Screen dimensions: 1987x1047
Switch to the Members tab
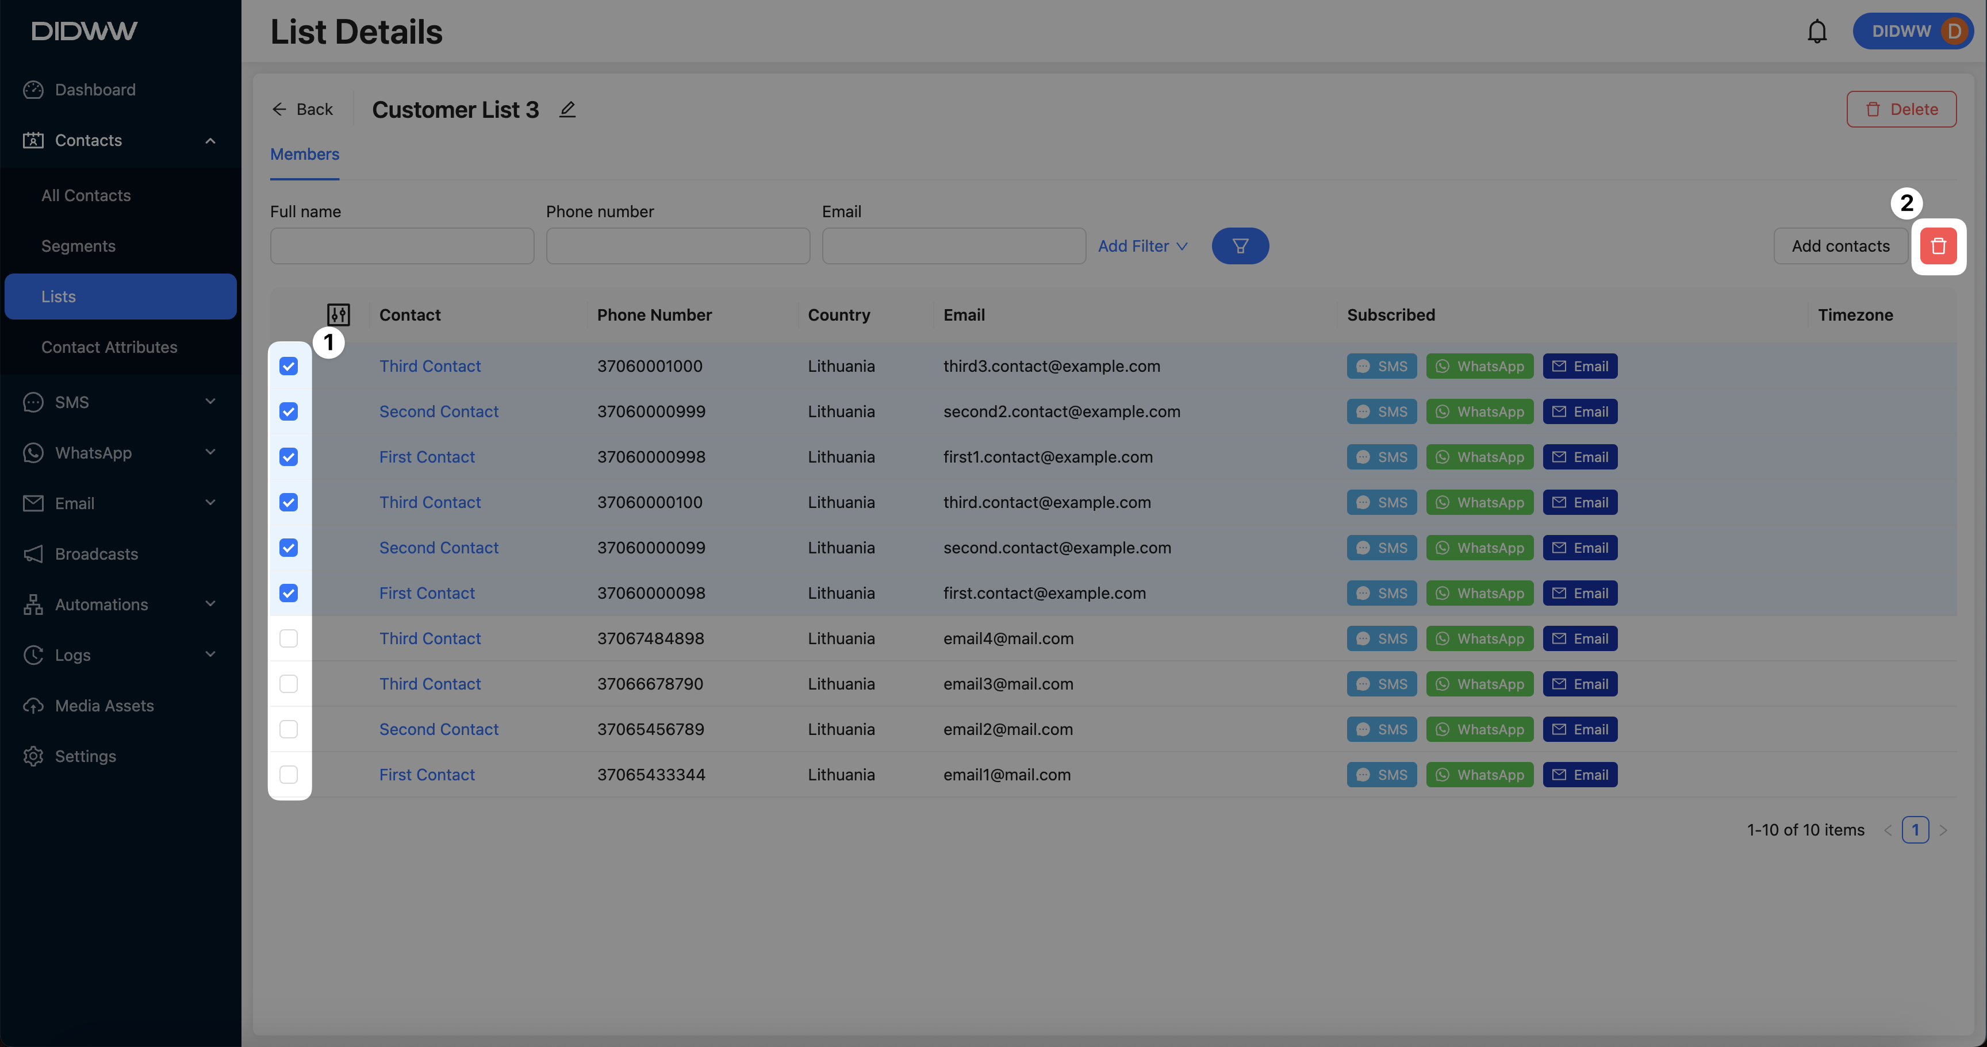point(305,154)
